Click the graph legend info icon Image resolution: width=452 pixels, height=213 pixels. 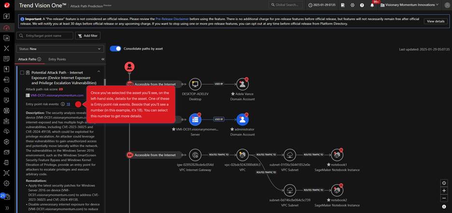(444, 207)
